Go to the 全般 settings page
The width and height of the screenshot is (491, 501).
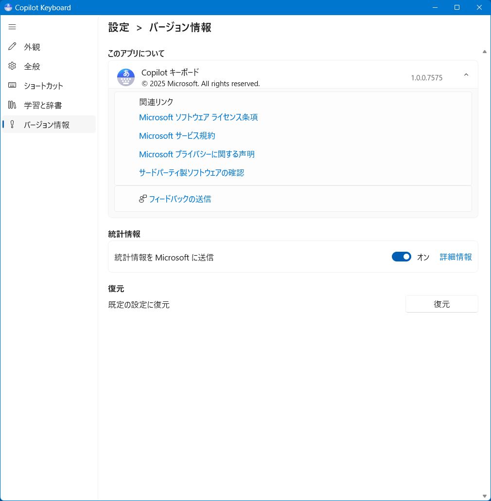[x=49, y=66]
